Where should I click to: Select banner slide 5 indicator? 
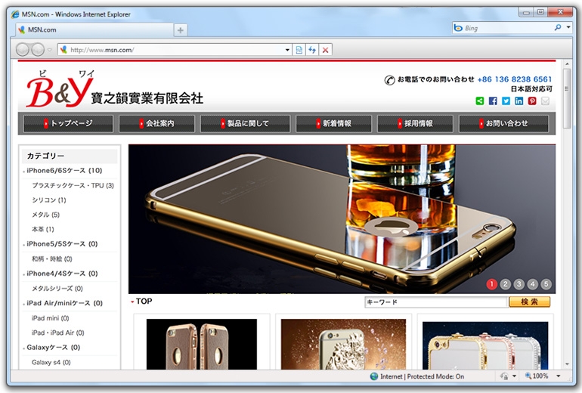pyautogui.click(x=546, y=284)
